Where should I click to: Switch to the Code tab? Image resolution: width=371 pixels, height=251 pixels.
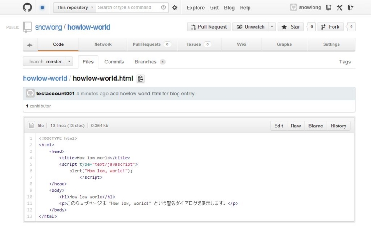pyautogui.click(x=58, y=44)
